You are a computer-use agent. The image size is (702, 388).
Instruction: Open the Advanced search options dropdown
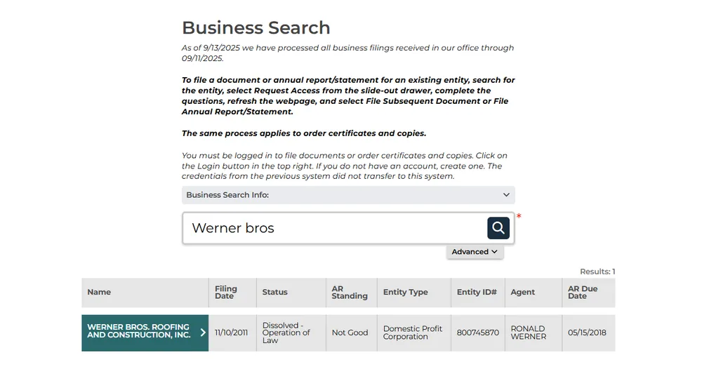click(475, 252)
